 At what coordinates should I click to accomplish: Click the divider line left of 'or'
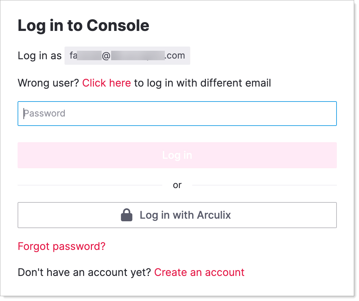pos(90,185)
